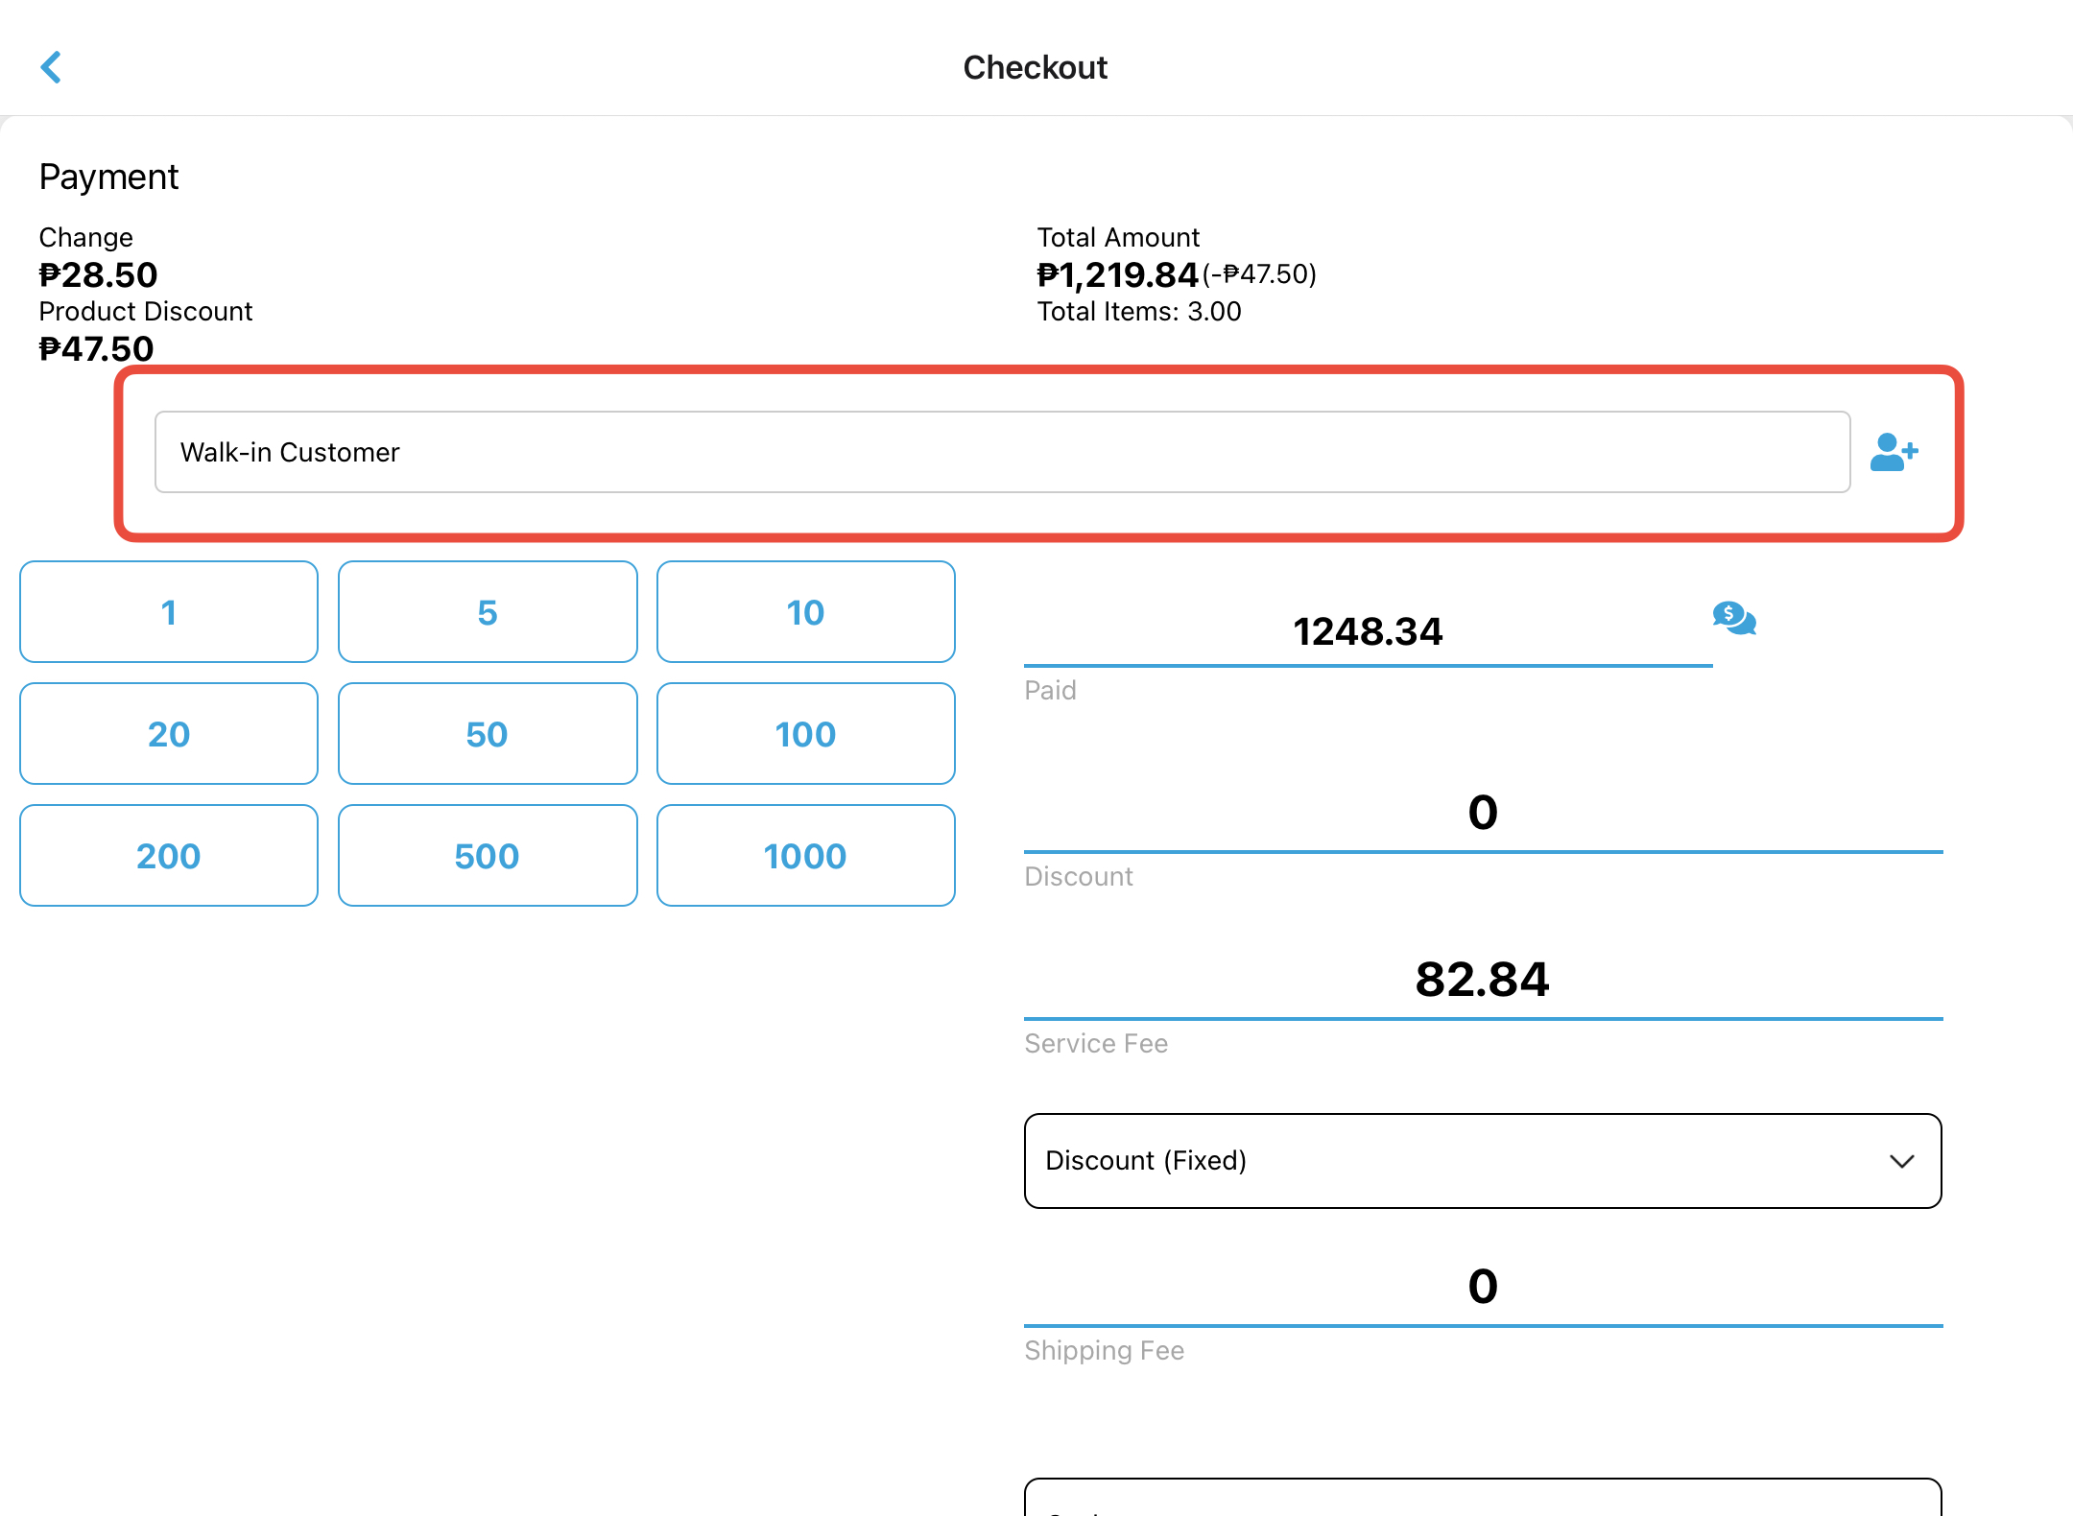This screenshot has height=1516, width=2073.
Task: Click the Shipping Fee amount field
Action: [1482, 1287]
